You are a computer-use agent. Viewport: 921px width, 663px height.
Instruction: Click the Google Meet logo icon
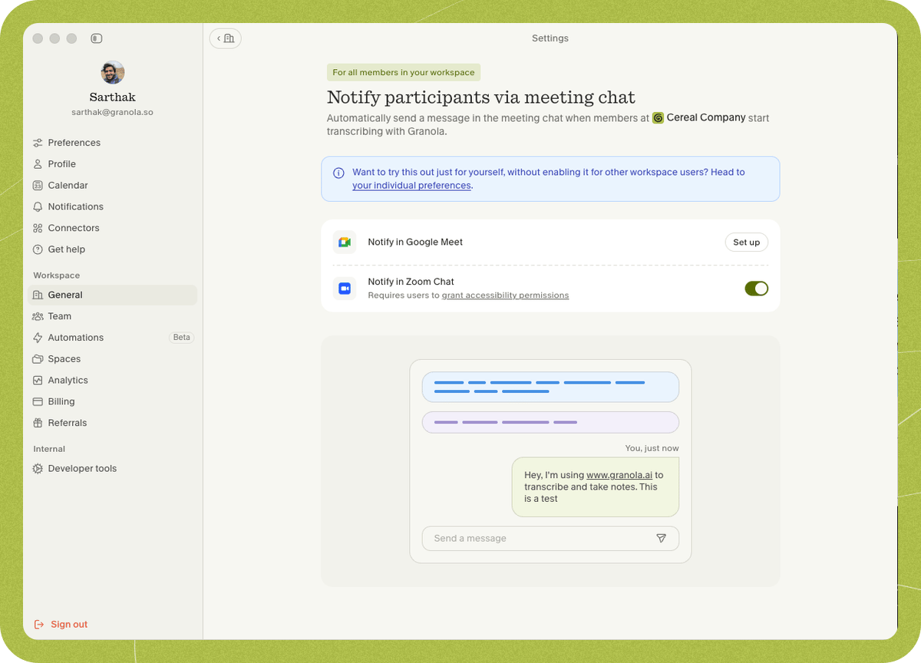[345, 242]
